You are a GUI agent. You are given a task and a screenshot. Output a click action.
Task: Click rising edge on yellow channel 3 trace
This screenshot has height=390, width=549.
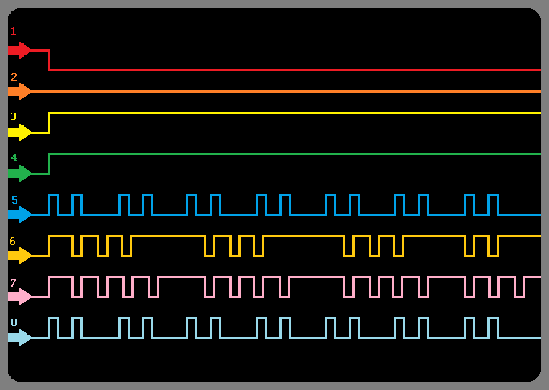point(49,122)
